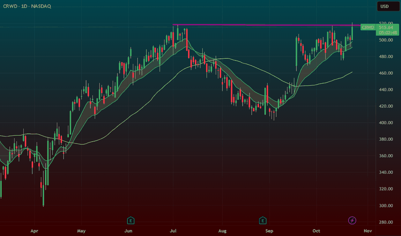This screenshot has width=401, height=236.
Task: Click the Aug label on time axis
Action: click(222, 231)
